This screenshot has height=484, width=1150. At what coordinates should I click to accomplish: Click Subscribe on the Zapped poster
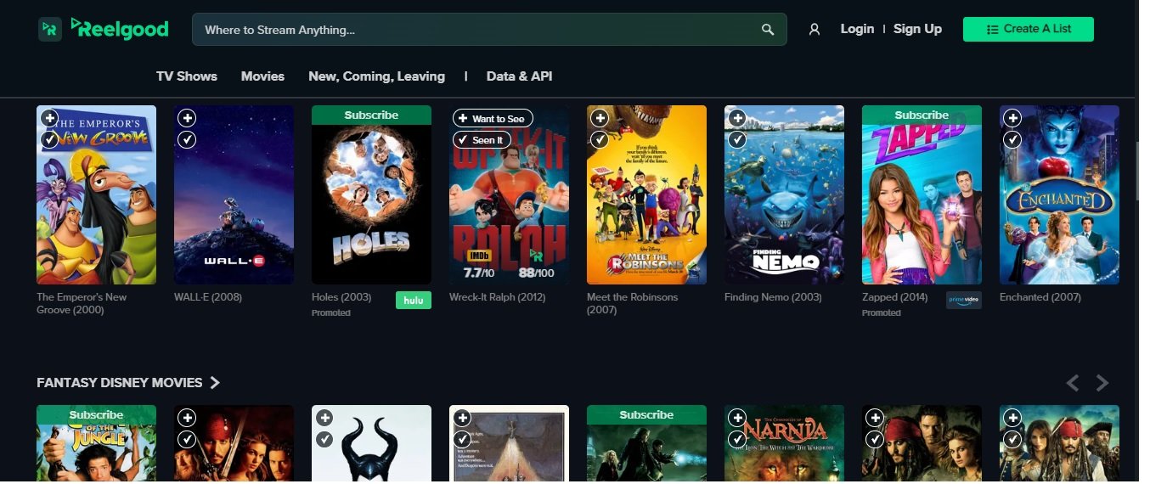[x=922, y=115]
